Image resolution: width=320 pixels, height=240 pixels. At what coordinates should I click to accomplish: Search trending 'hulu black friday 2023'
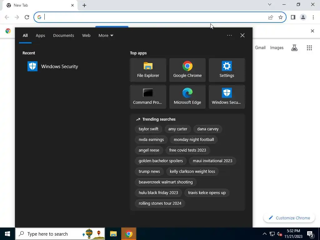click(x=158, y=192)
